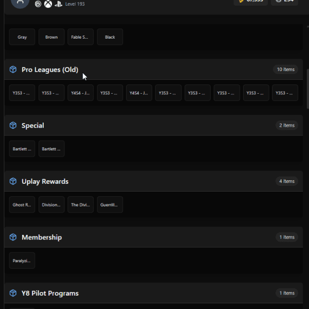Screen dimensions: 309x309
Task: Collapse the Uplay Rewards section header
Action: point(153,181)
